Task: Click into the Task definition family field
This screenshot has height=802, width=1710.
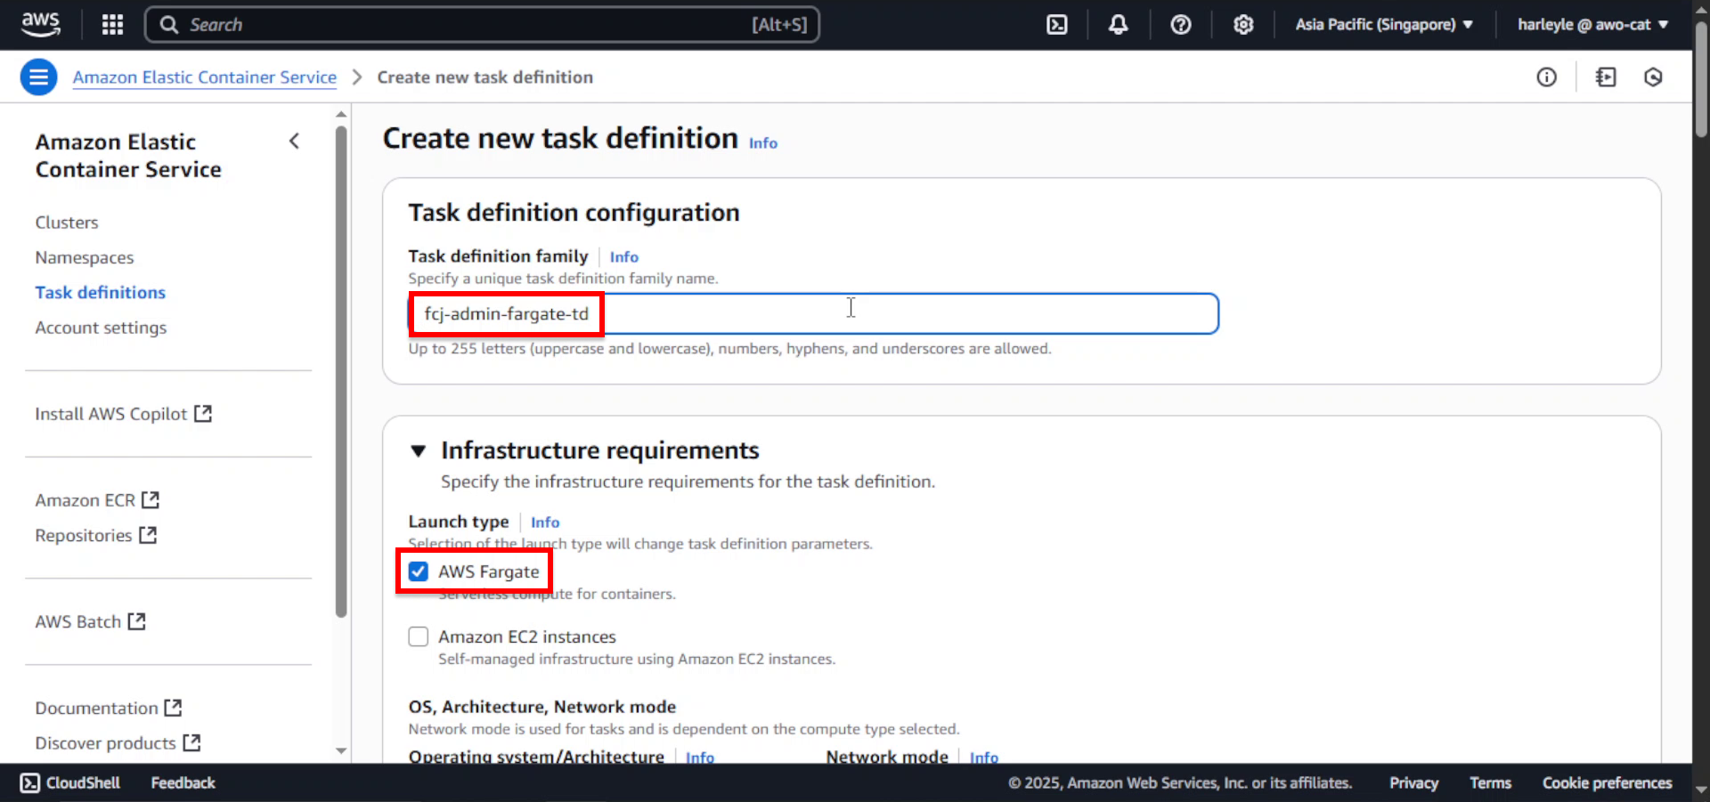Action: pyautogui.click(x=813, y=313)
